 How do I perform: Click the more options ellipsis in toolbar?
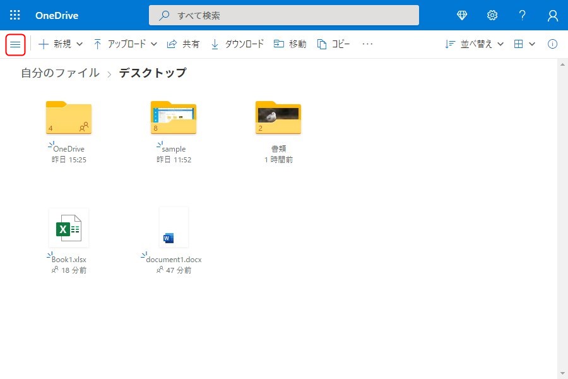click(x=367, y=44)
